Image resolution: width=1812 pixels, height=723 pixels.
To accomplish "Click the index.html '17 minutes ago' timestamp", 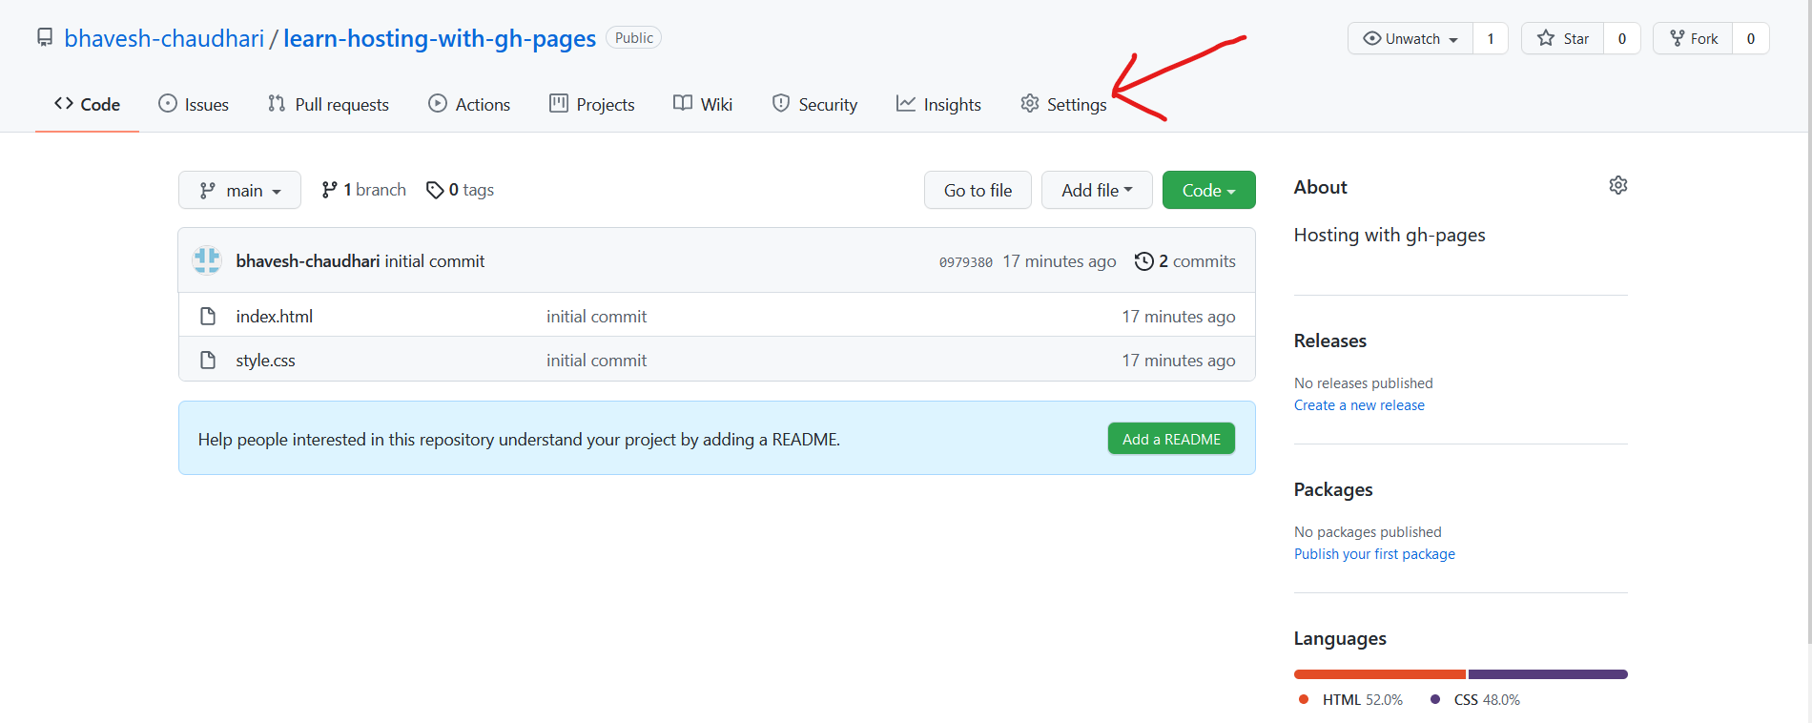I will pos(1178,317).
